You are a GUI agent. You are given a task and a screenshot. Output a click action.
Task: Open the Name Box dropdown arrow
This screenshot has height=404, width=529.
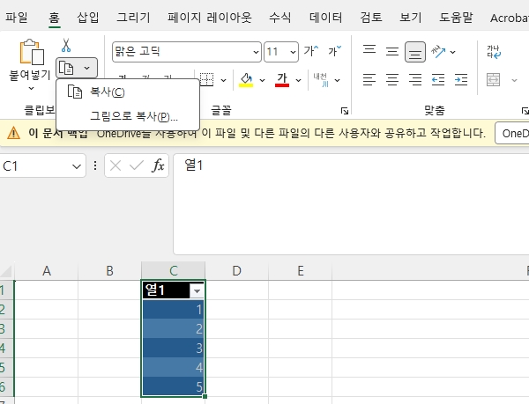coord(77,166)
